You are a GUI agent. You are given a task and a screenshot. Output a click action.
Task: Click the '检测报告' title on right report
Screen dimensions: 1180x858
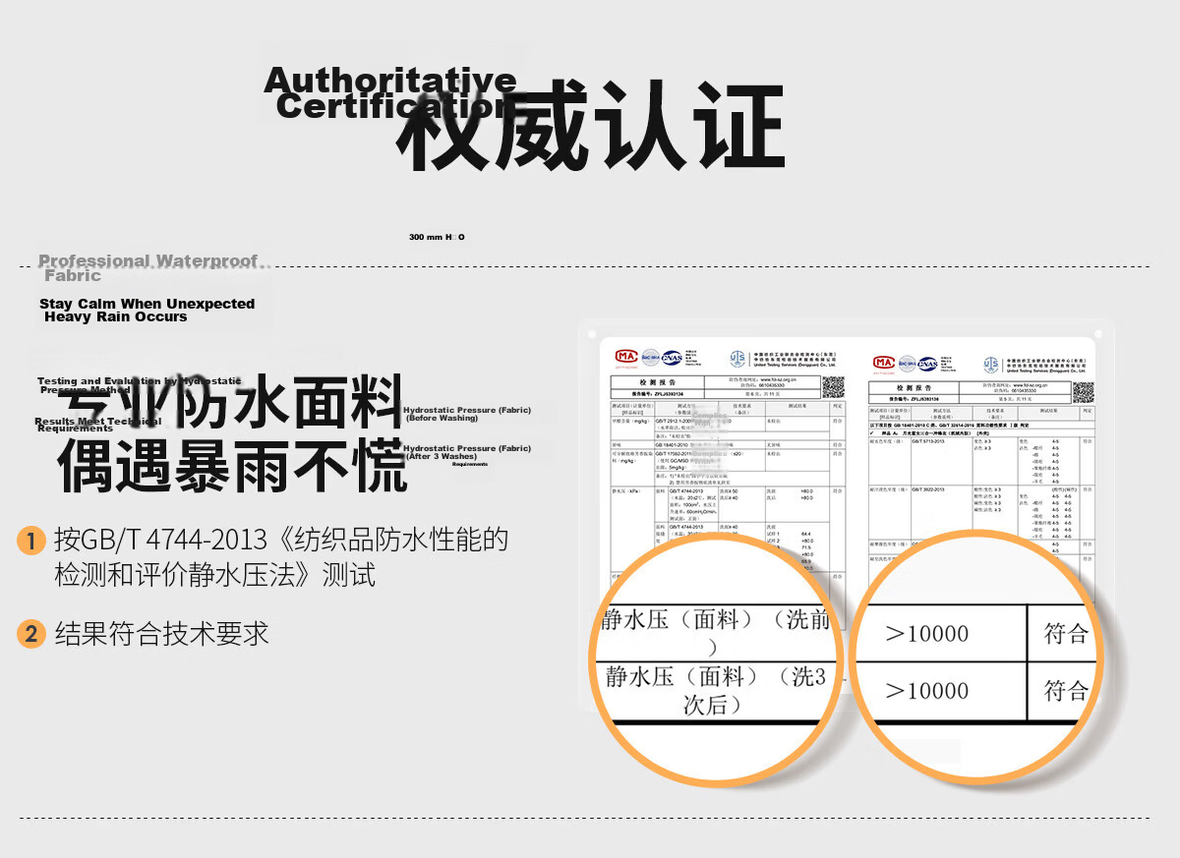(914, 387)
